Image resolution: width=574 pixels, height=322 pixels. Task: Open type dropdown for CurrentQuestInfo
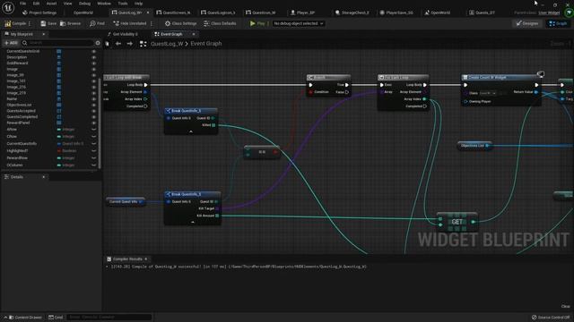tap(71, 143)
